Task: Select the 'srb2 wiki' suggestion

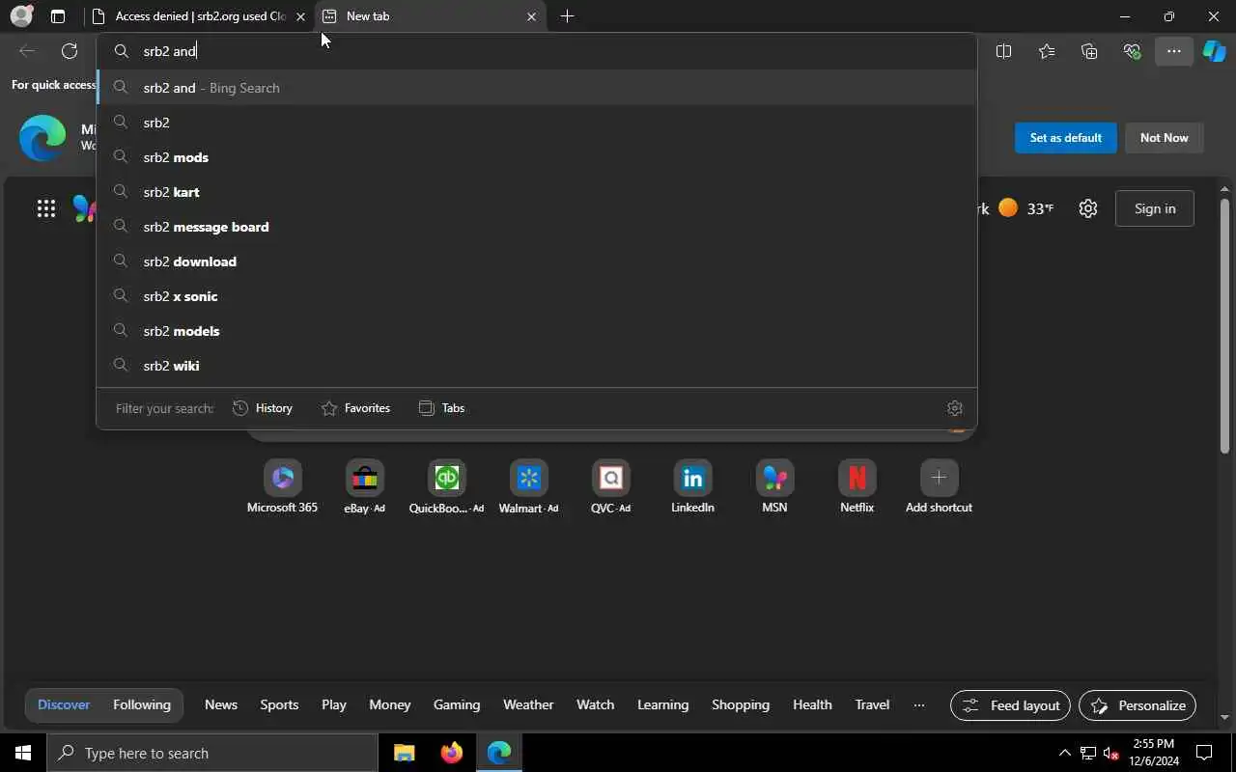Action: [x=536, y=366]
